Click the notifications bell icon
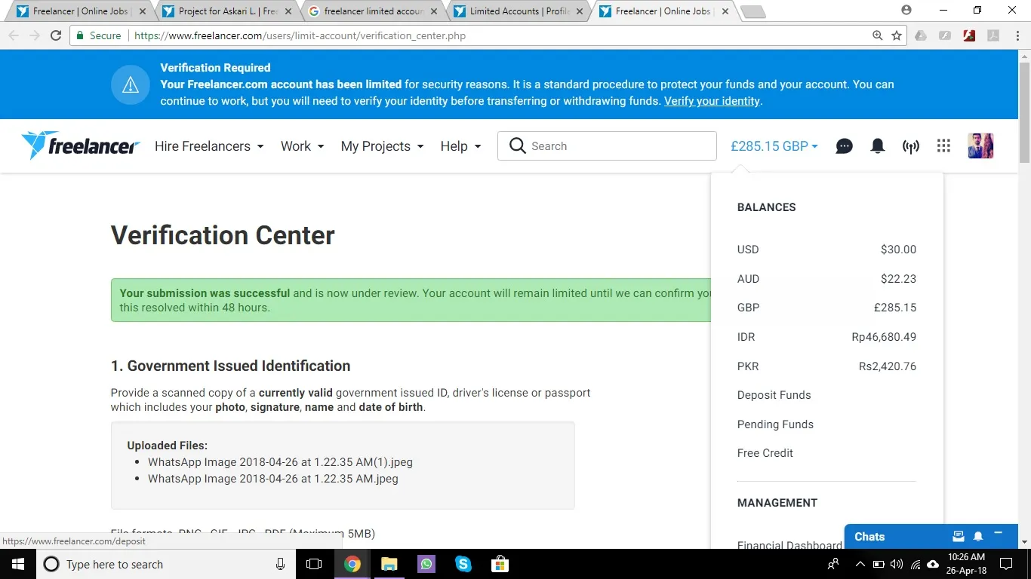 pyautogui.click(x=877, y=146)
